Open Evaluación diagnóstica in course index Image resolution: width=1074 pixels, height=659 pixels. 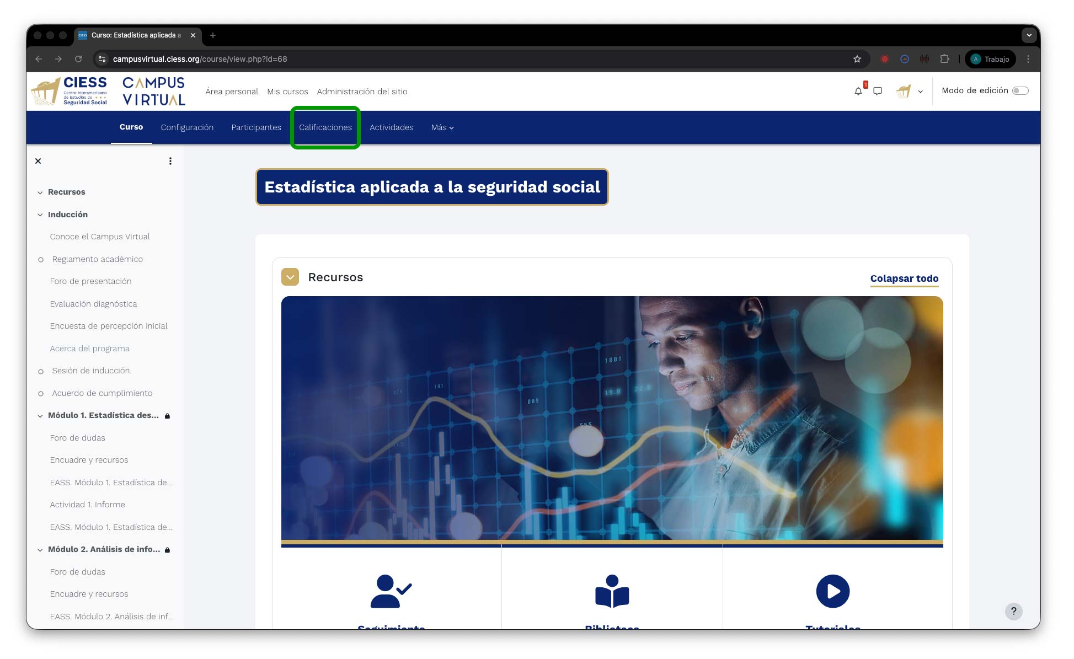point(93,304)
